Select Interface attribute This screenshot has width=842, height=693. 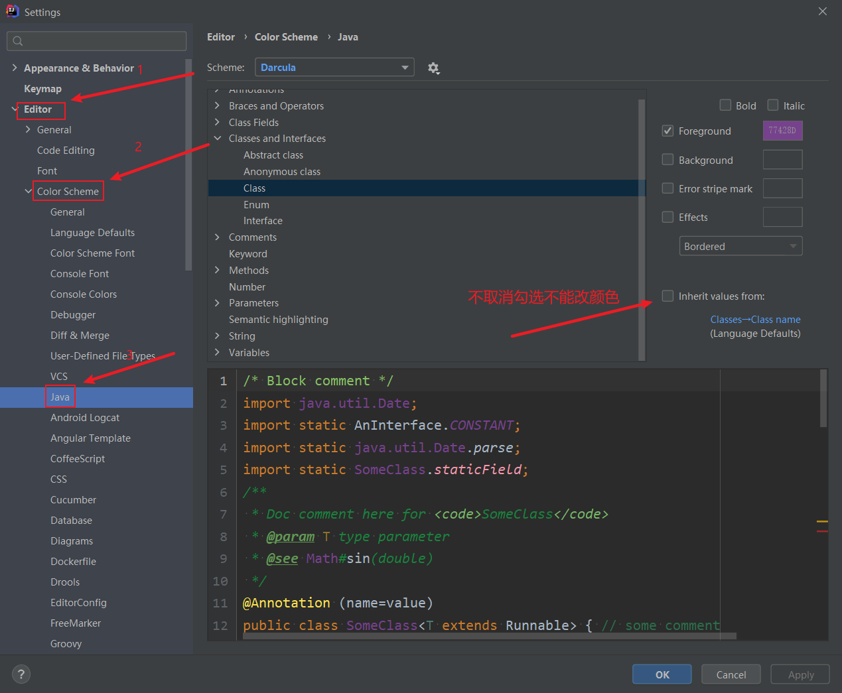(263, 220)
